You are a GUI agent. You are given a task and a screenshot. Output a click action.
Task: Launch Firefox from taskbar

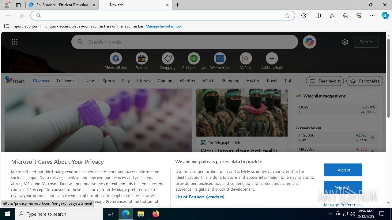(156, 214)
